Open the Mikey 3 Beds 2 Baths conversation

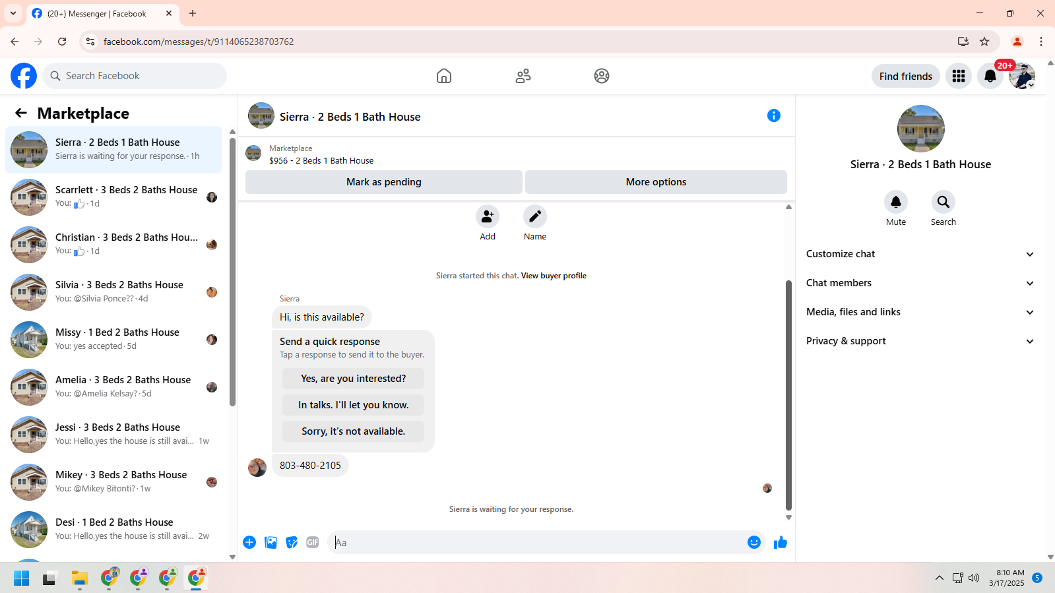coord(114,482)
